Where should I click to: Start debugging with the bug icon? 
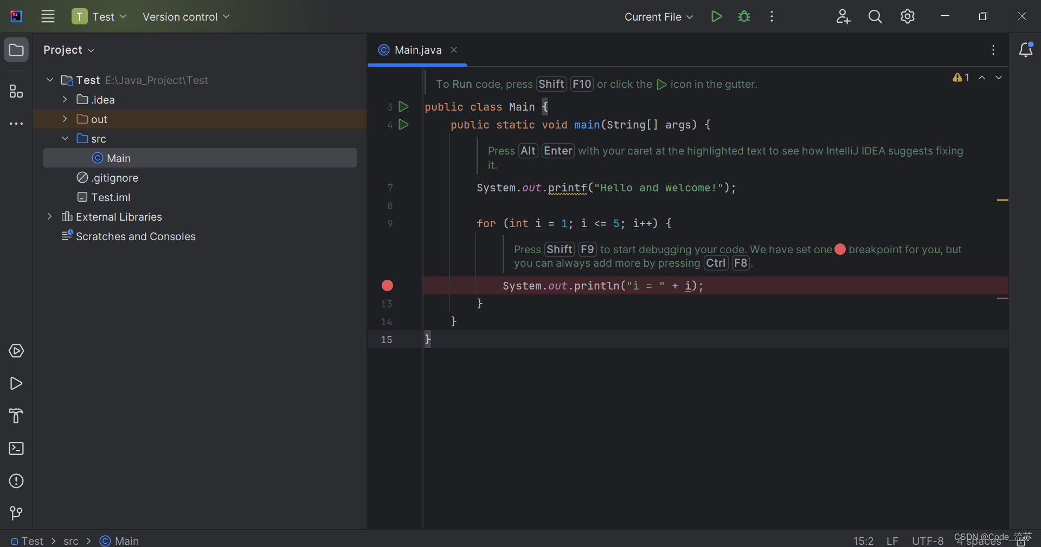tap(744, 16)
